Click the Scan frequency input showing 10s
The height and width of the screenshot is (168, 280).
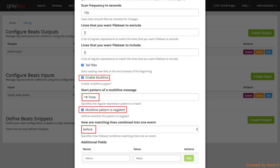click(x=139, y=12)
